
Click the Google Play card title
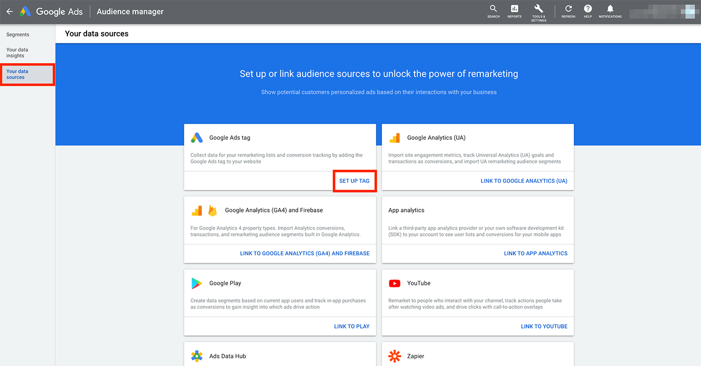point(225,283)
